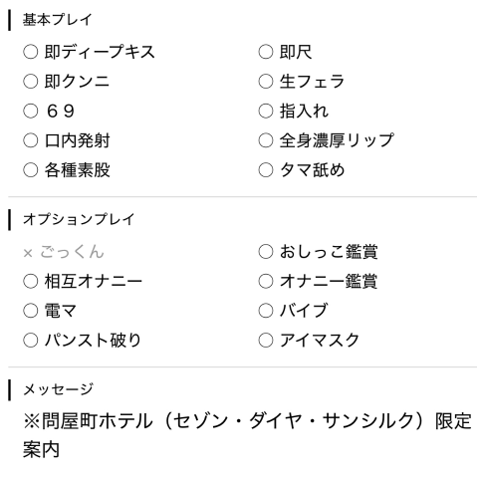Screen dimensions: 477x478
Task: Toggle the circle beside 各種素股
Action: (30, 170)
